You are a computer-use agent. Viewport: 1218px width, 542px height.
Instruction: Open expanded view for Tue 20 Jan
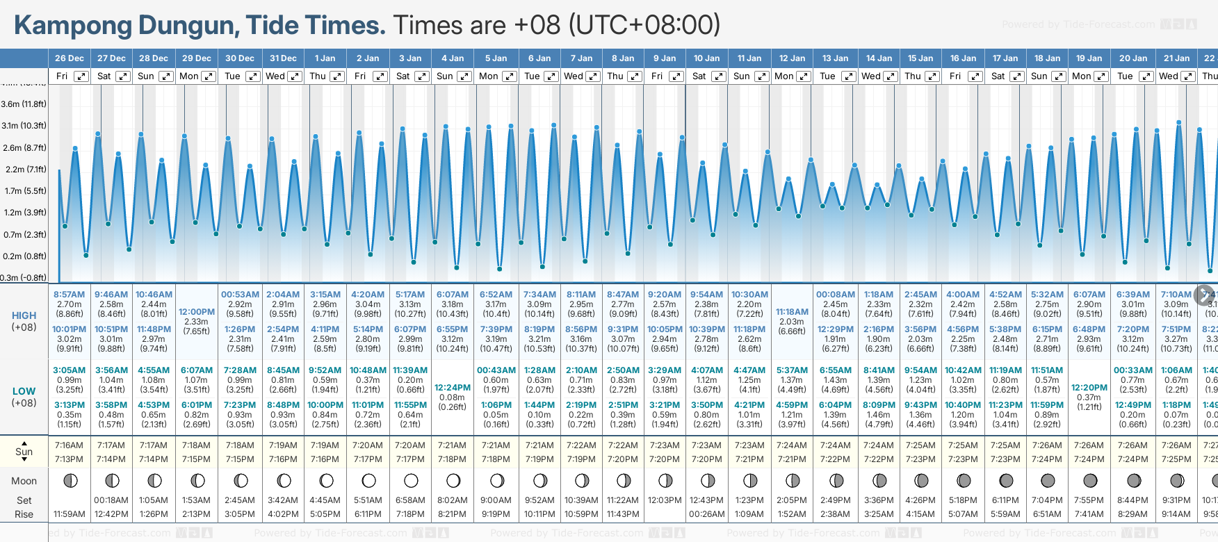pyautogui.click(x=1145, y=76)
